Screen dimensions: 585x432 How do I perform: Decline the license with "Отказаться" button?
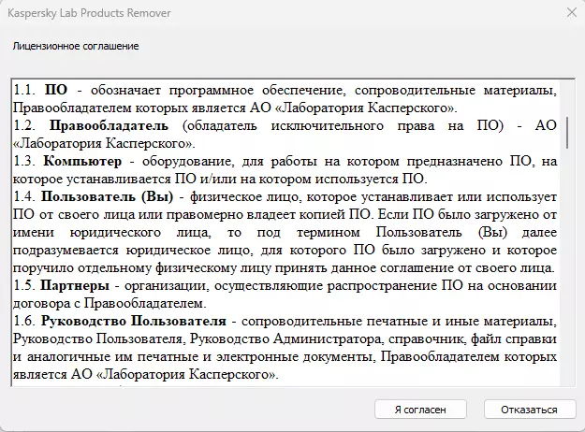click(530, 410)
